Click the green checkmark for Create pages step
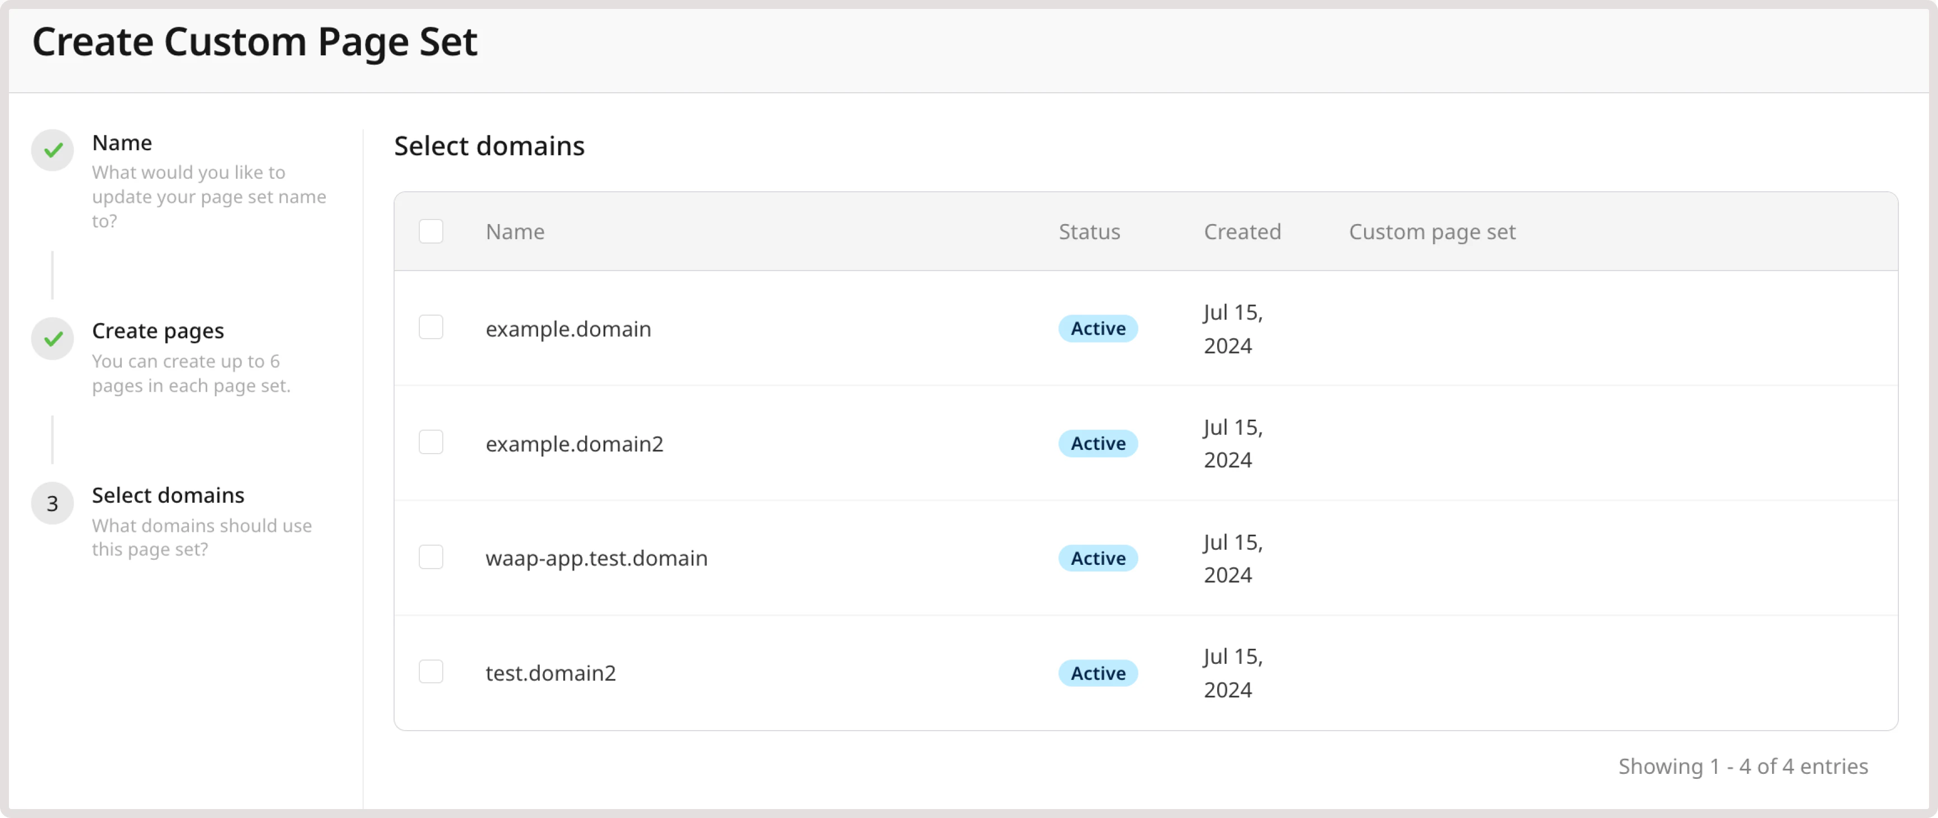 pos(51,338)
